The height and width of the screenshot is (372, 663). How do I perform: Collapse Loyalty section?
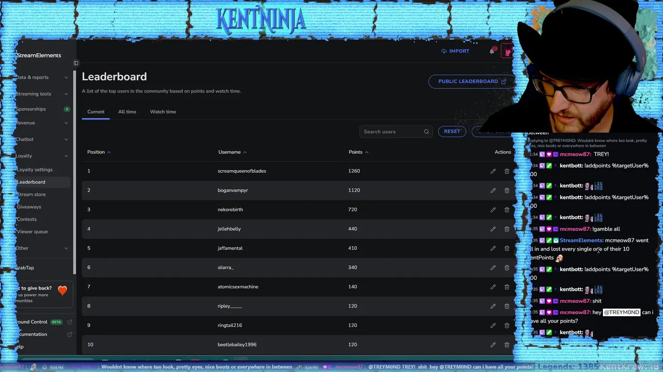pos(41,156)
